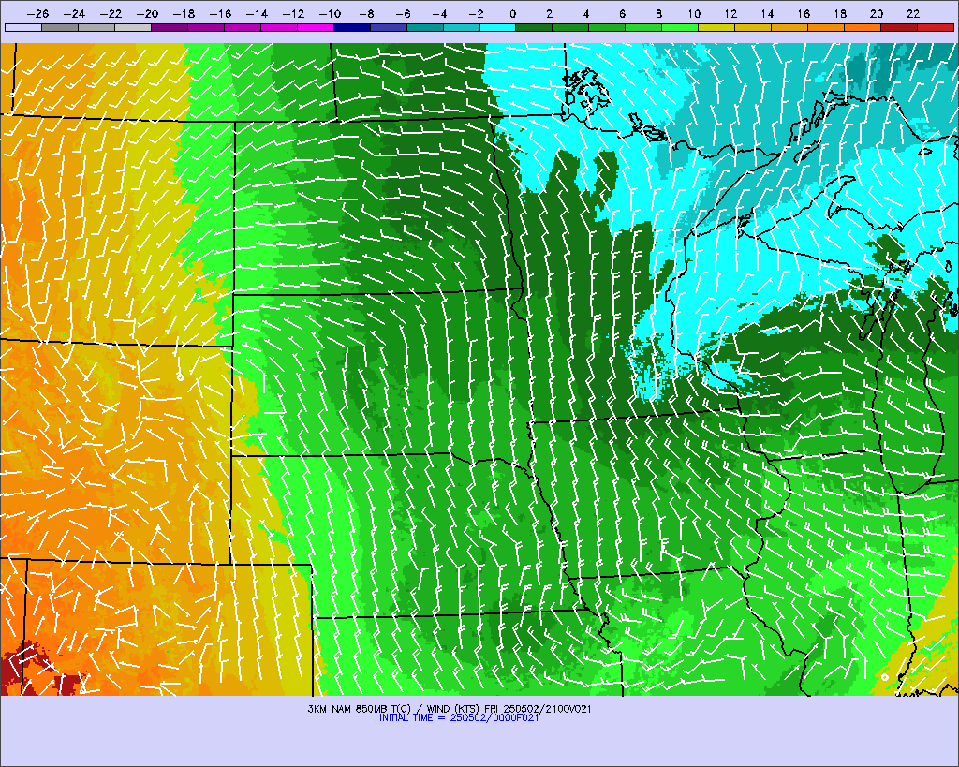Select the blue INITIAL TIME caption line
959x767 pixels.
459,717
